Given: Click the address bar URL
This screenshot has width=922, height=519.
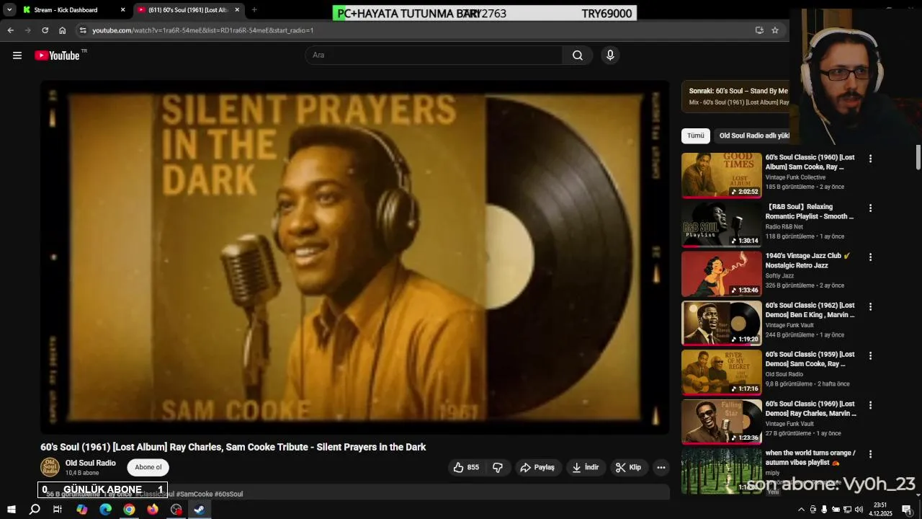Looking at the screenshot, I should click(203, 30).
